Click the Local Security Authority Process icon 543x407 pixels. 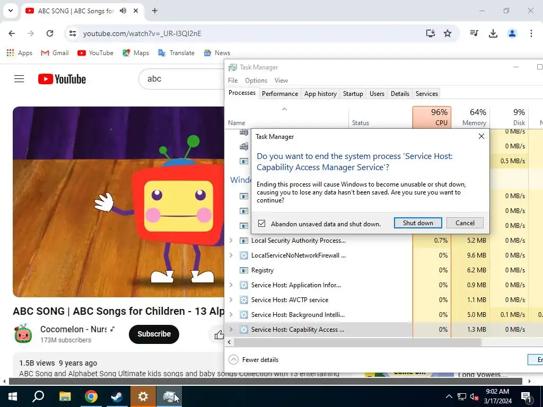[x=244, y=241]
